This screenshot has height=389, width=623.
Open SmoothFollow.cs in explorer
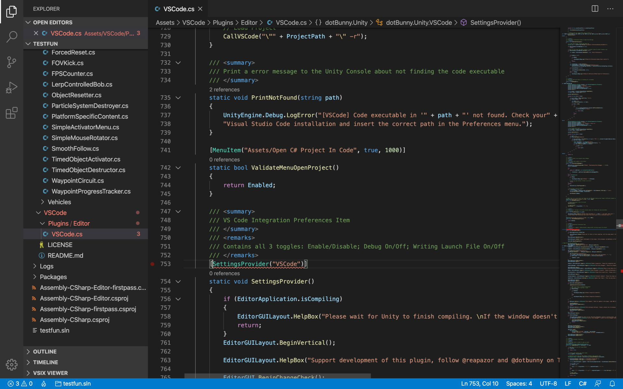click(86, 148)
